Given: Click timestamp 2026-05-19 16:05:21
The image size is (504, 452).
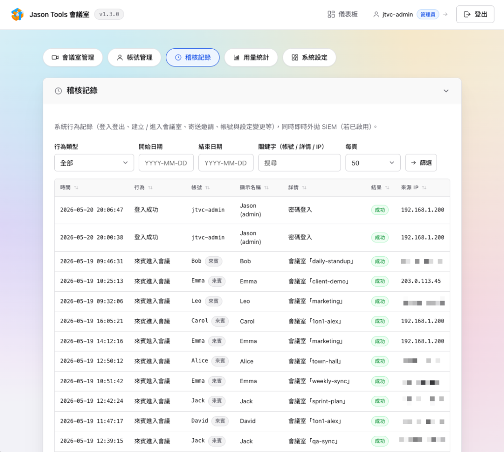Looking at the screenshot, I should tap(92, 321).
